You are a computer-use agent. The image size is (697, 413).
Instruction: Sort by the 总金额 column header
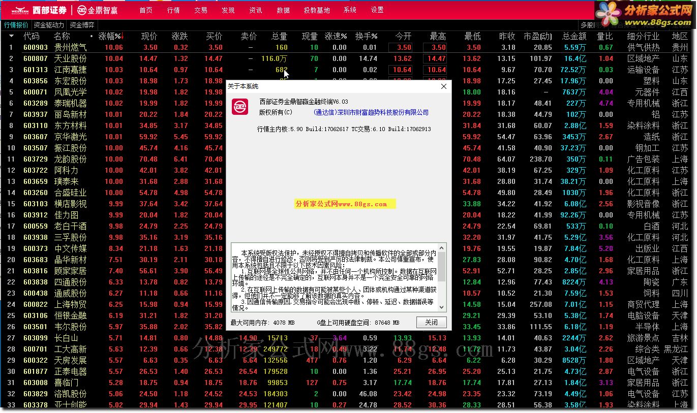574,36
